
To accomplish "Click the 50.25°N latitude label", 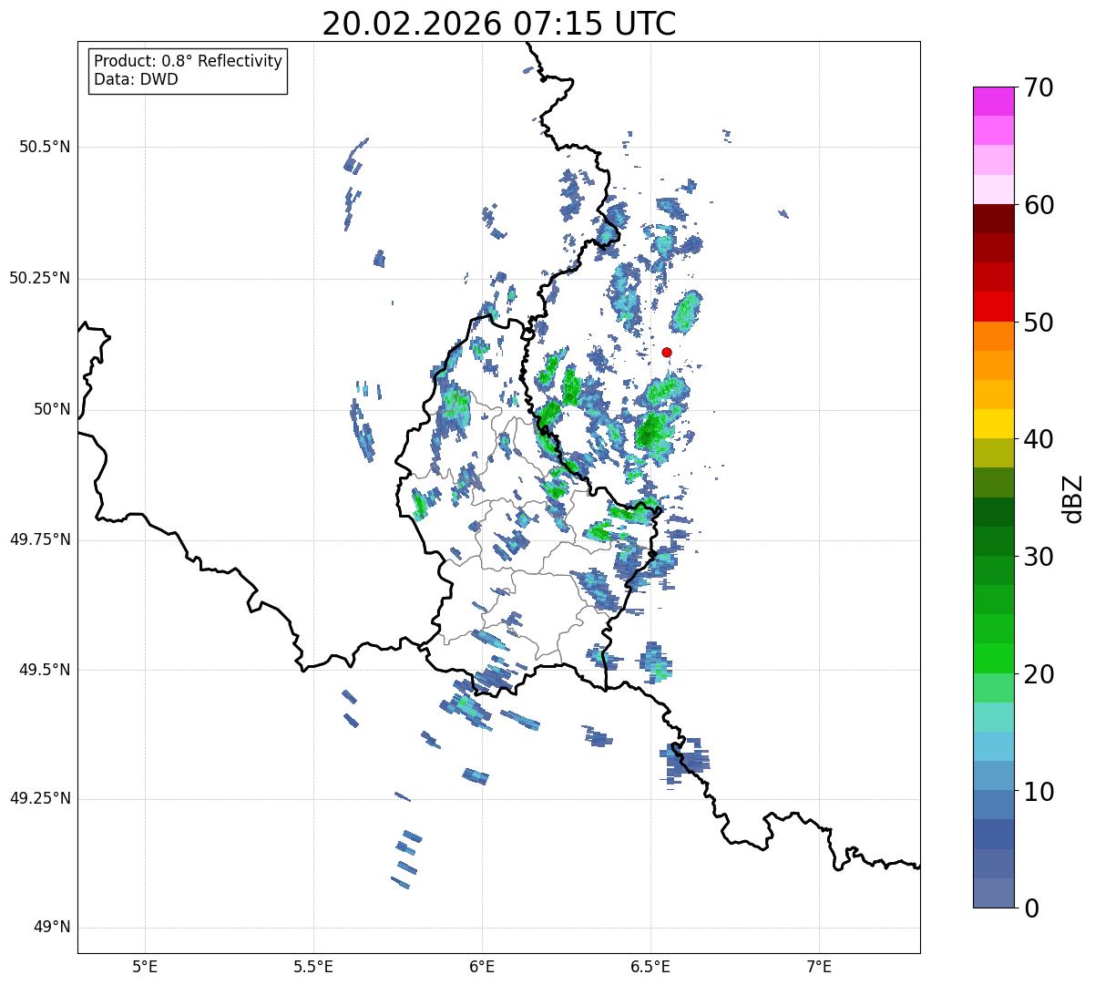I will tap(39, 279).
